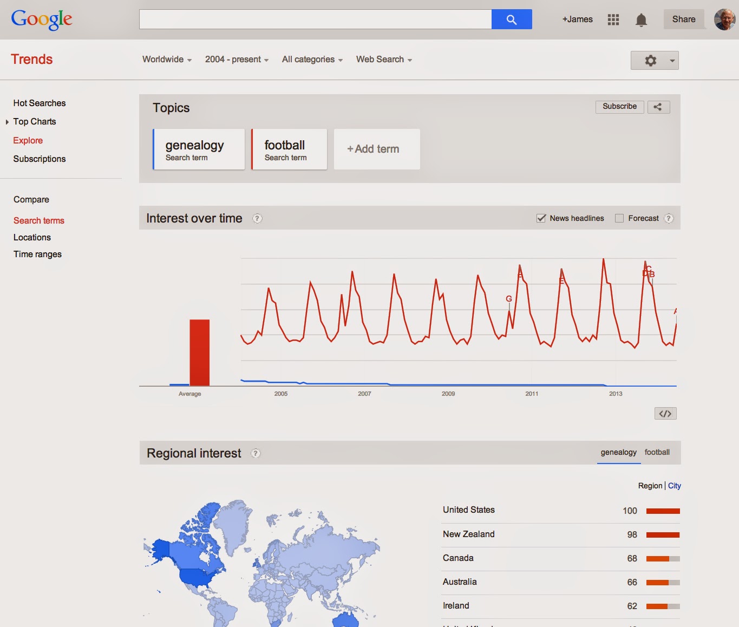This screenshot has height=627, width=739.
Task: Select Explore in the sidebar
Action: [28, 140]
